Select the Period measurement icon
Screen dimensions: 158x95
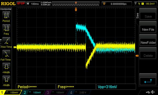click(6, 15)
